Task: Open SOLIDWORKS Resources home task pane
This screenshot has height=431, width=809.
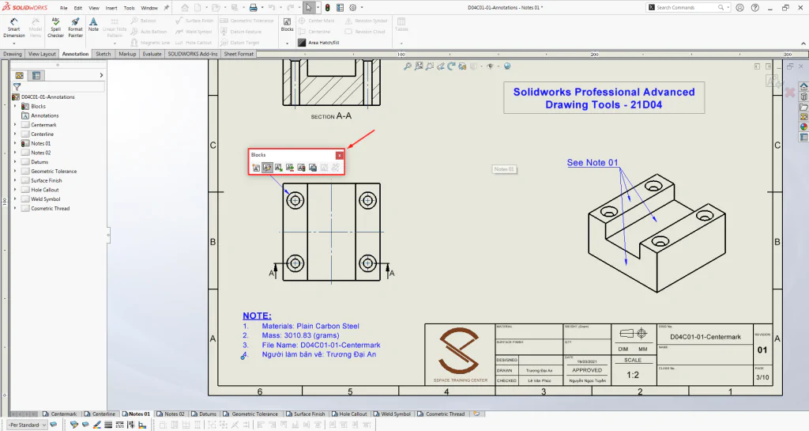Action: click(803, 86)
